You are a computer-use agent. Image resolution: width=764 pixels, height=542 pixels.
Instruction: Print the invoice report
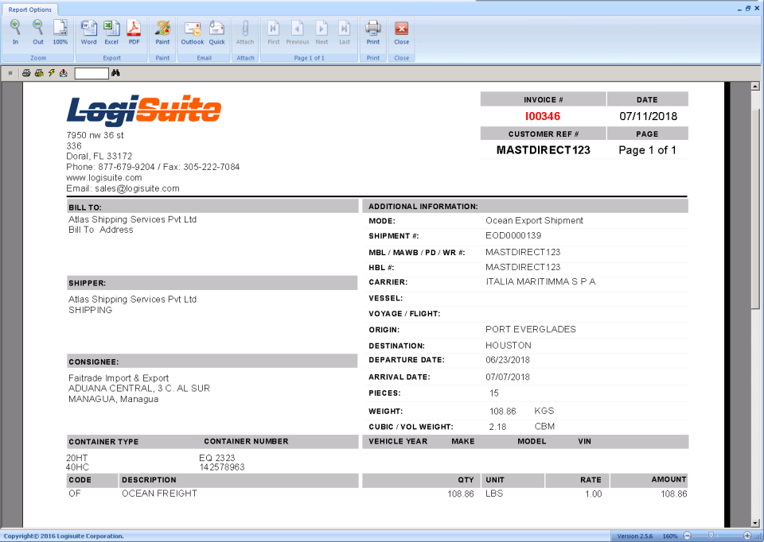372,32
